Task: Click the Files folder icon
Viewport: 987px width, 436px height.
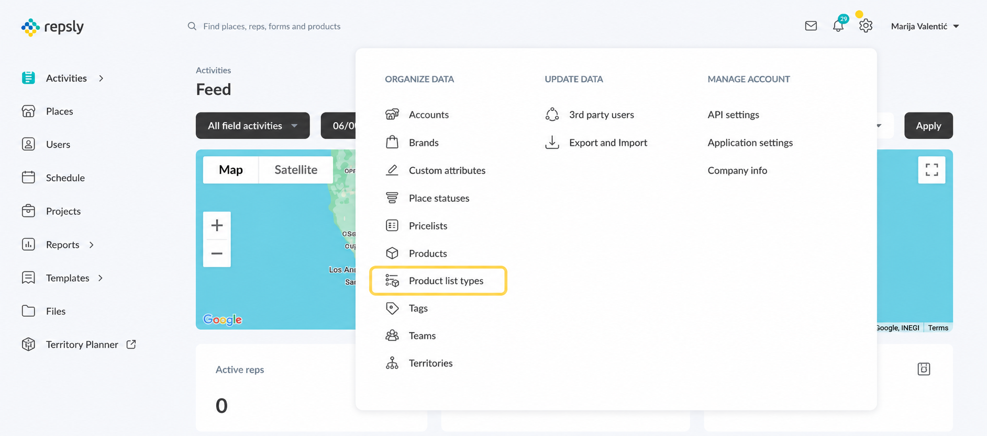Action: click(x=28, y=311)
